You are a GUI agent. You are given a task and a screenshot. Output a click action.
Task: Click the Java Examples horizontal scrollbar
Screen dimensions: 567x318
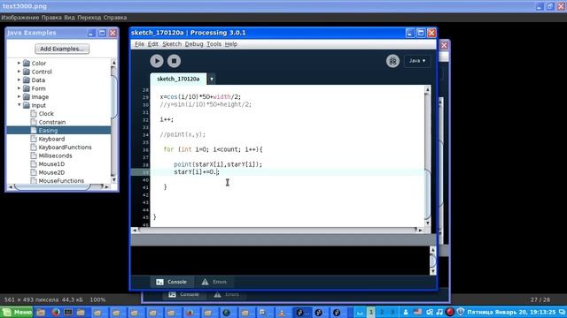[x=58, y=186]
